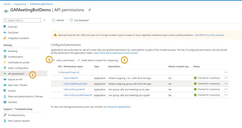Click the Branding icon in sidebar

5,51
